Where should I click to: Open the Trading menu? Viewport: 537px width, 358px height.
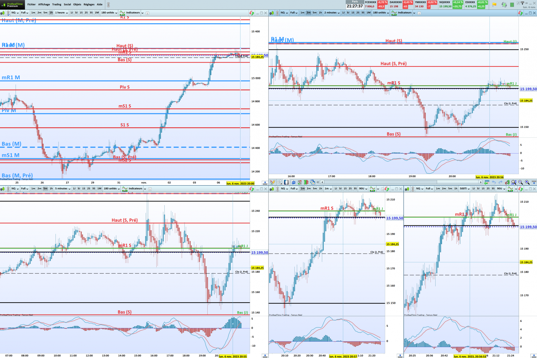point(57,4)
